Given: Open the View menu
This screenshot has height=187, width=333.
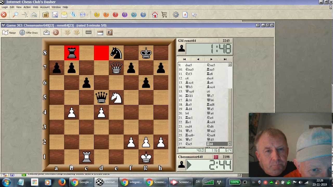Looking at the screenshot, I should [x=19, y=7].
